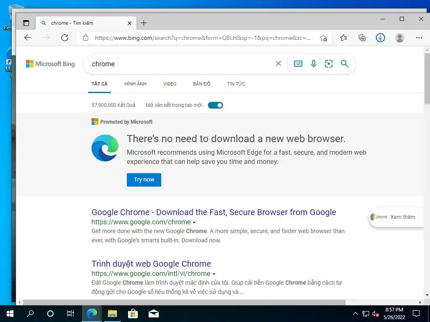Open Task View on the taskbar

pyautogui.click(x=71, y=314)
